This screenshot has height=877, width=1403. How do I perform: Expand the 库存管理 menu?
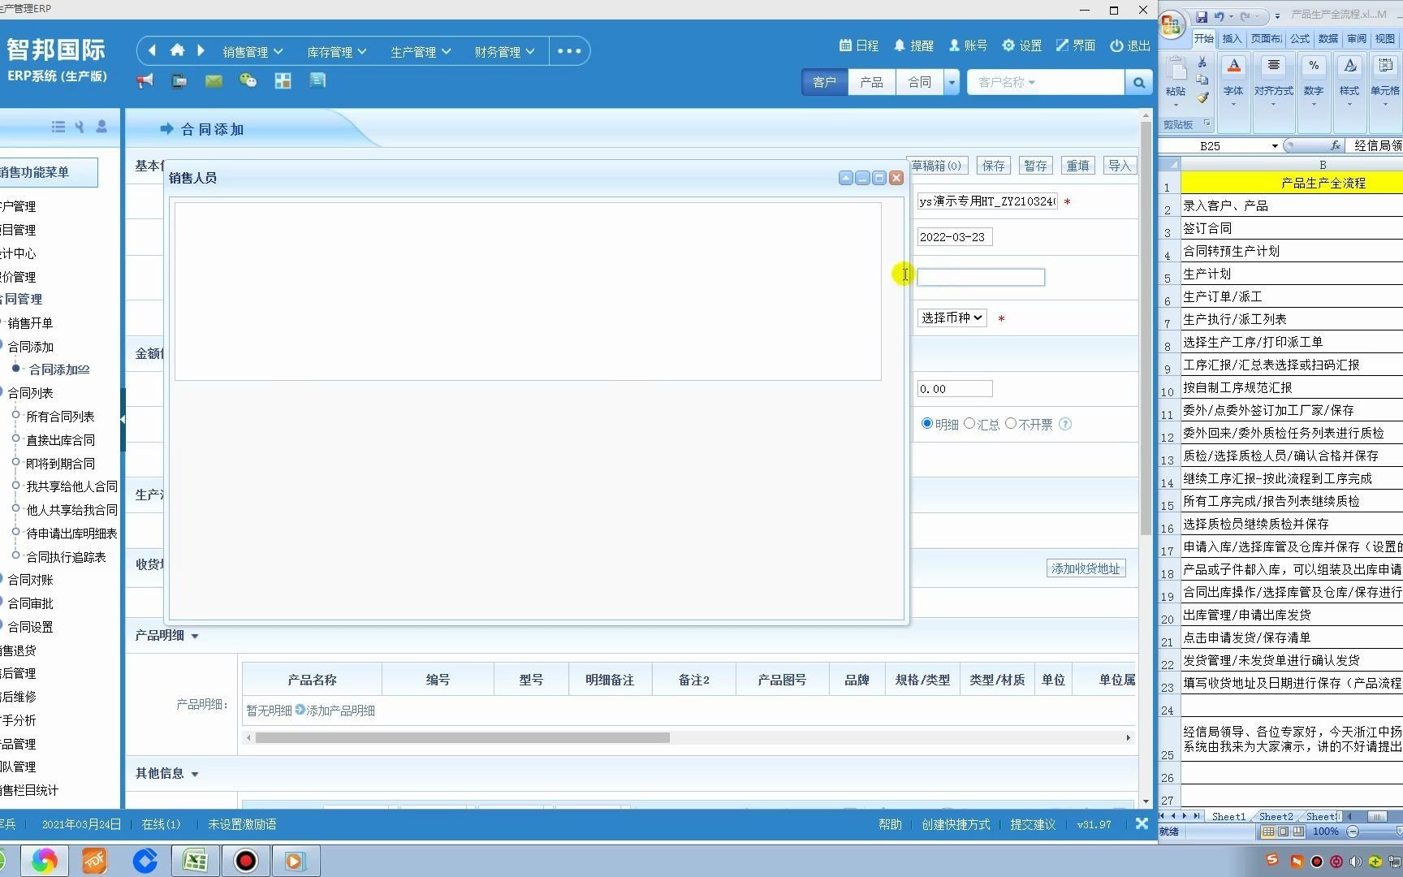click(336, 52)
